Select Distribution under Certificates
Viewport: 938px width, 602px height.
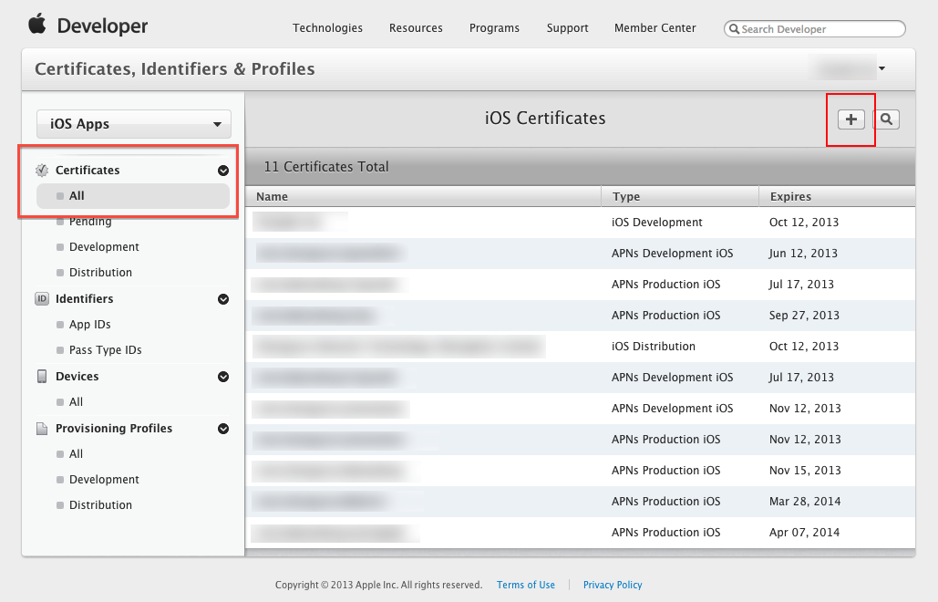pos(100,273)
